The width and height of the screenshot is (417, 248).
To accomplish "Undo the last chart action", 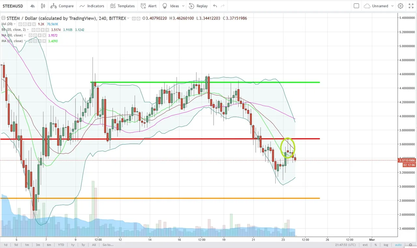I will coord(215,6).
